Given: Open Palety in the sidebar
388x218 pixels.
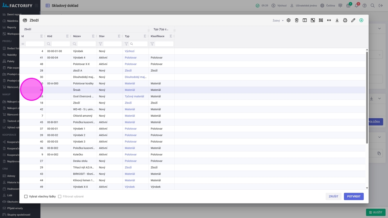Looking at the screenshot, I should point(11,61).
